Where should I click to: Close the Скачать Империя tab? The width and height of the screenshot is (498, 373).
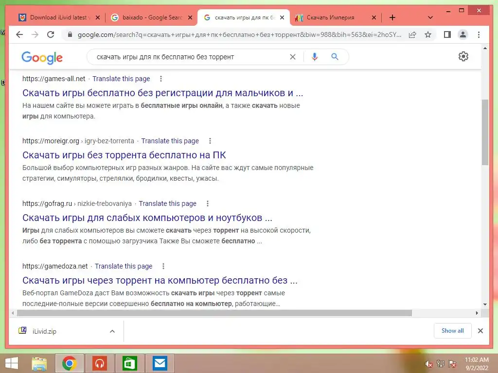374,18
